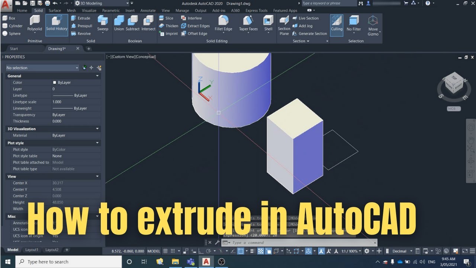Open the annotation scale 1:1/100% dropdown

point(350,251)
